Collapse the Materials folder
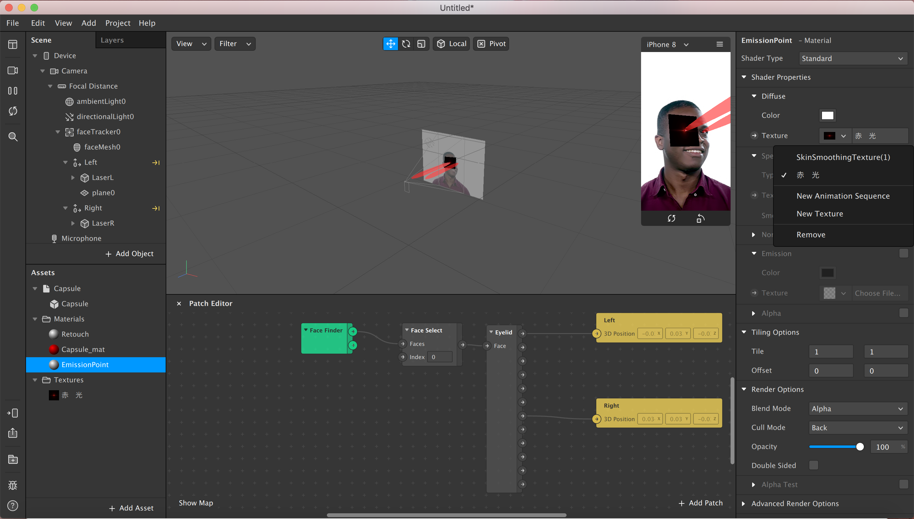The width and height of the screenshot is (914, 519). click(x=35, y=319)
